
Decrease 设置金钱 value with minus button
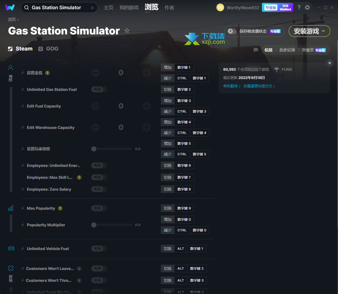tap(95, 73)
